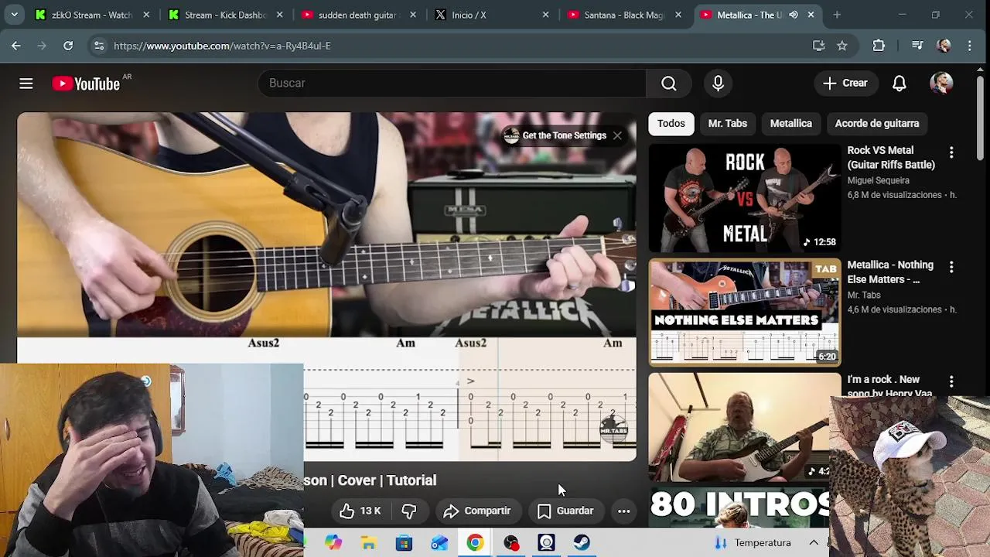Like the video with 13 K likes
The width and height of the screenshot is (990, 557).
(x=360, y=511)
